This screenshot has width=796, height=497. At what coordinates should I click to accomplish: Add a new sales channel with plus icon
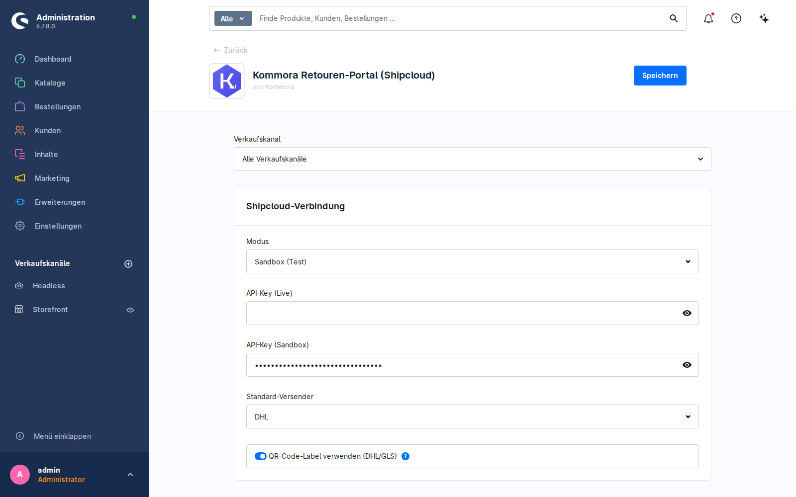click(128, 264)
